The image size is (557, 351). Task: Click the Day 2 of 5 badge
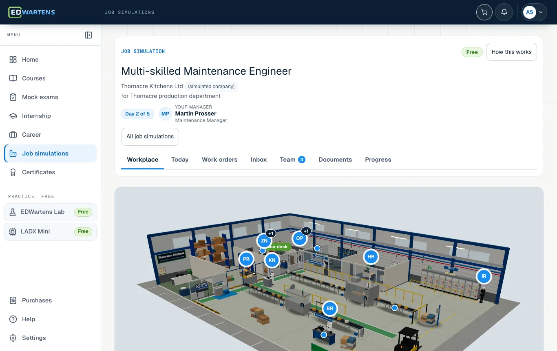coord(137,114)
